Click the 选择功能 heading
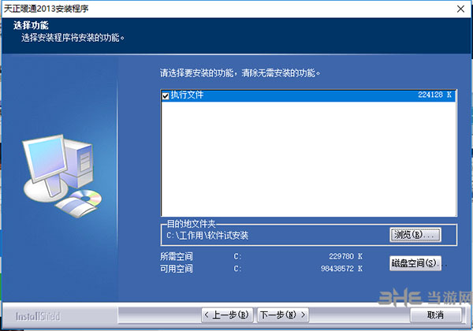 tap(31, 25)
